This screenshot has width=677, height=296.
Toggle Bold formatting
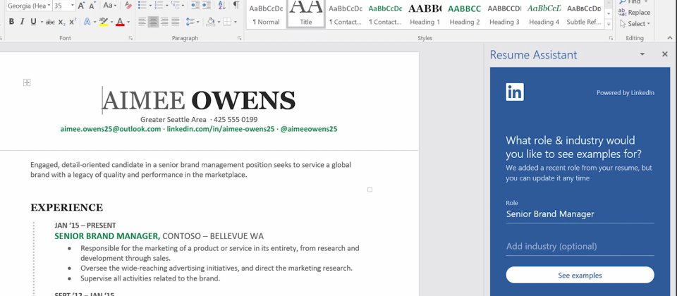(12, 22)
